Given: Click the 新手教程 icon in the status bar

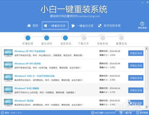Looking at the screenshot, I should pyautogui.click(x=138, y=113).
